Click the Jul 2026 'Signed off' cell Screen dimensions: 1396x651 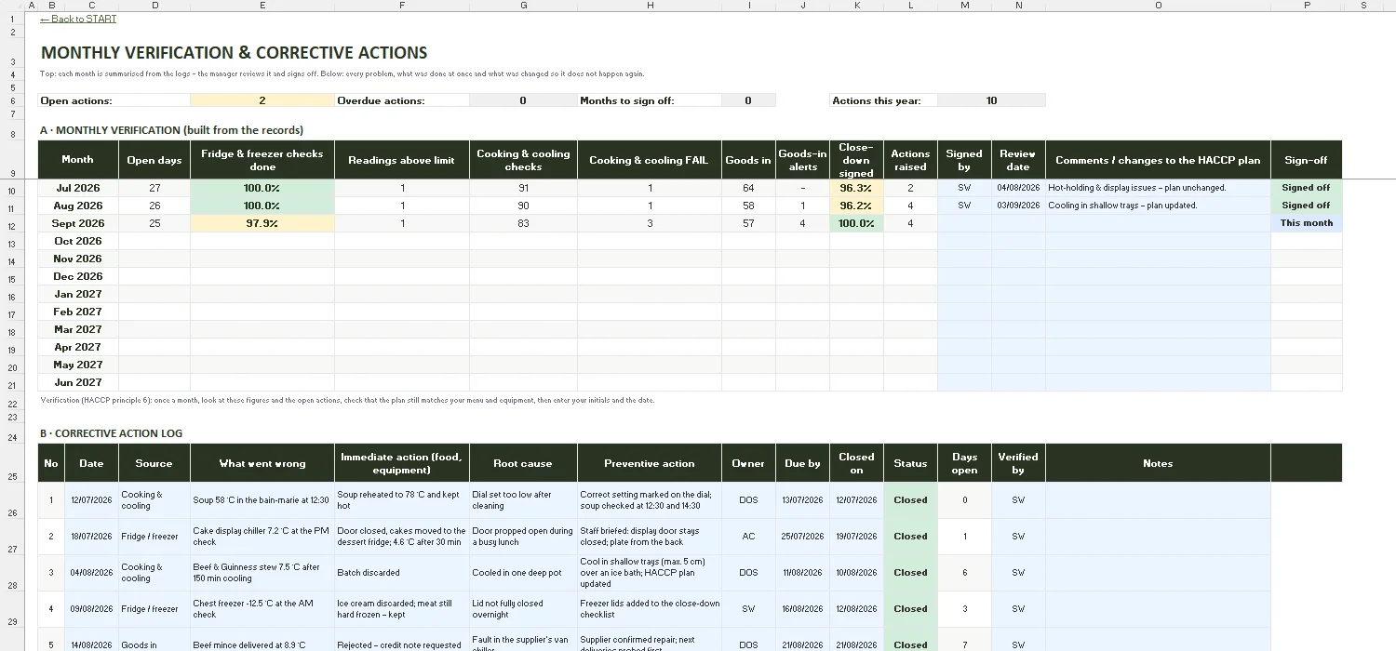(1307, 188)
